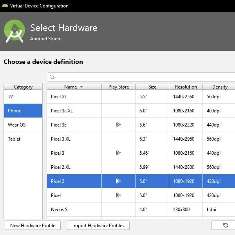This screenshot has width=235, height=235.
Task: Click the 5.6" size cell
Action: 152,125
